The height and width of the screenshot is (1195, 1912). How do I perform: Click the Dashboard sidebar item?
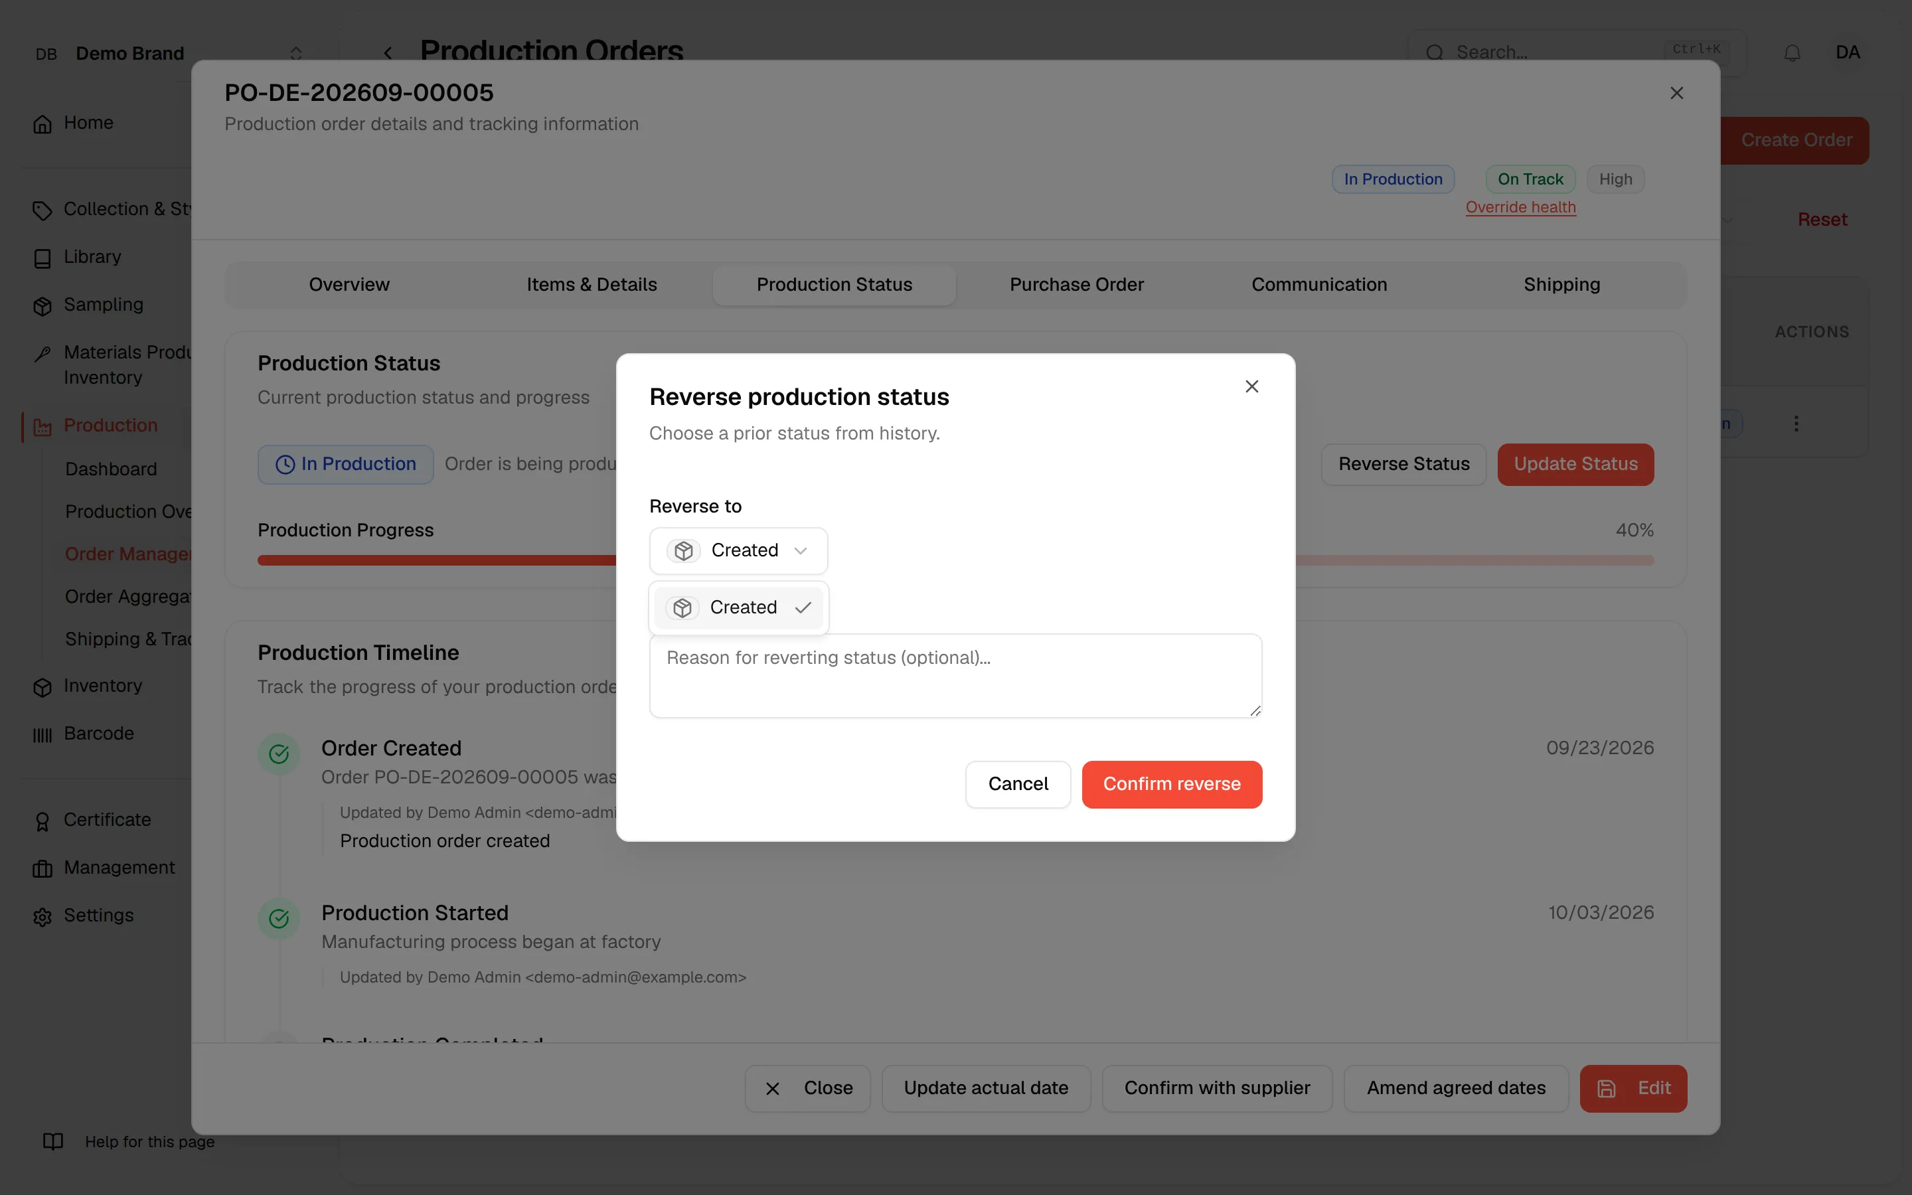point(112,469)
